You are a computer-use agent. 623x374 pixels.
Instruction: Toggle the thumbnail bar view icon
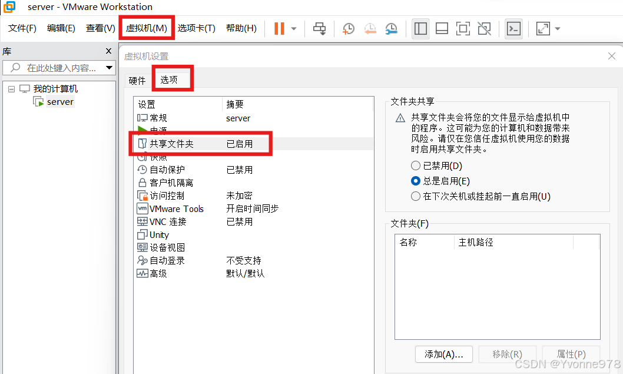point(442,29)
